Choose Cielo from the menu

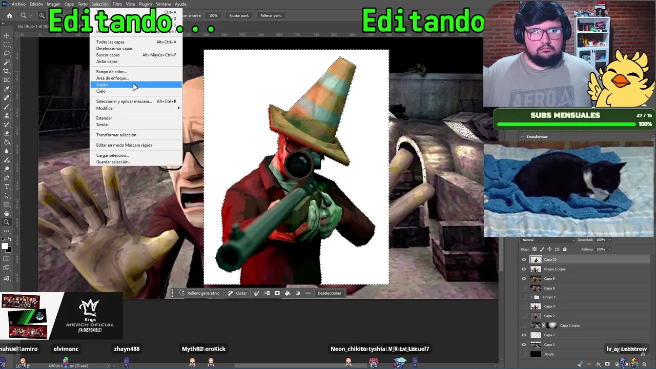(x=136, y=91)
